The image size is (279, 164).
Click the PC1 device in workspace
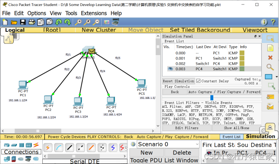point(23,85)
